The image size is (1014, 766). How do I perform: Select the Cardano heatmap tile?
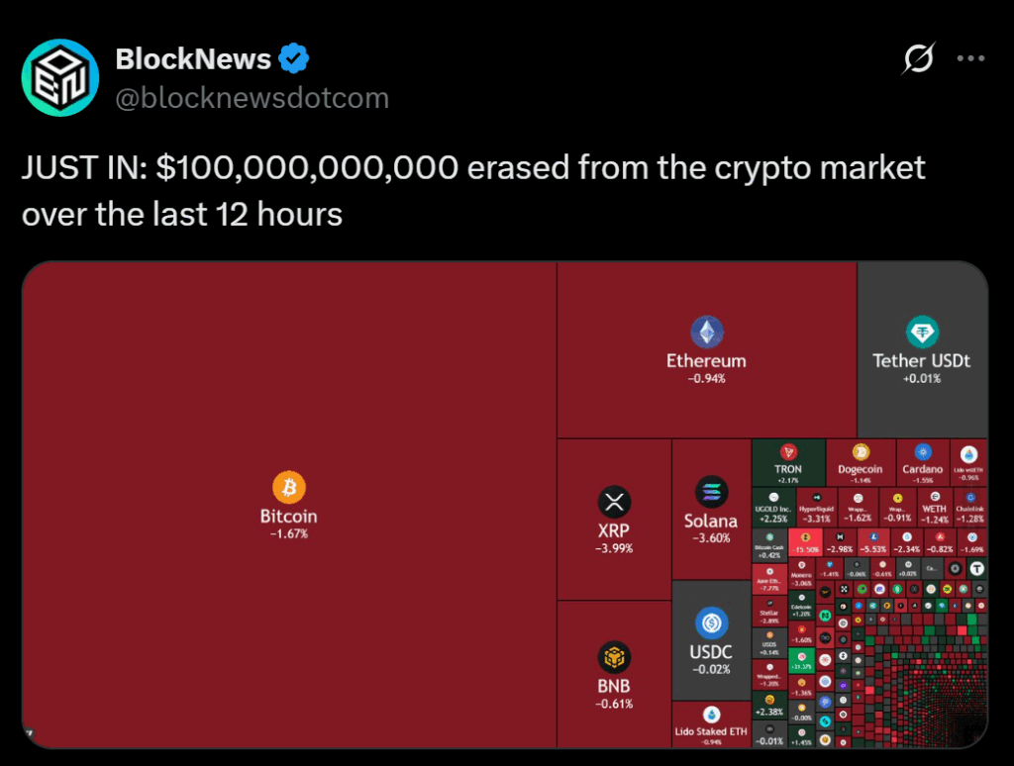(x=922, y=462)
